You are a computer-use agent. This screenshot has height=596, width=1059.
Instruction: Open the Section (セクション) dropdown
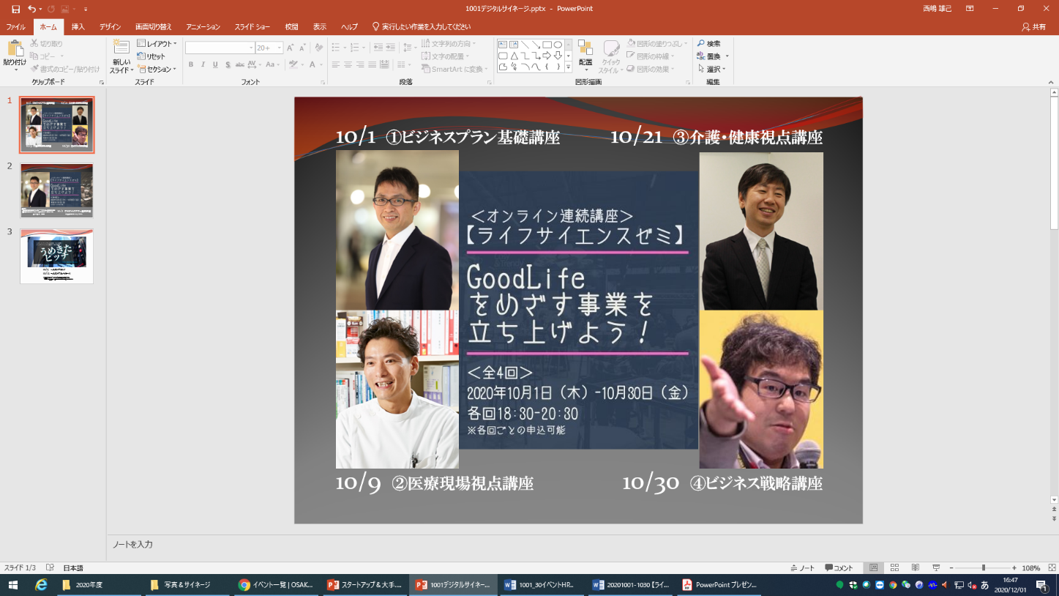pyautogui.click(x=157, y=69)
